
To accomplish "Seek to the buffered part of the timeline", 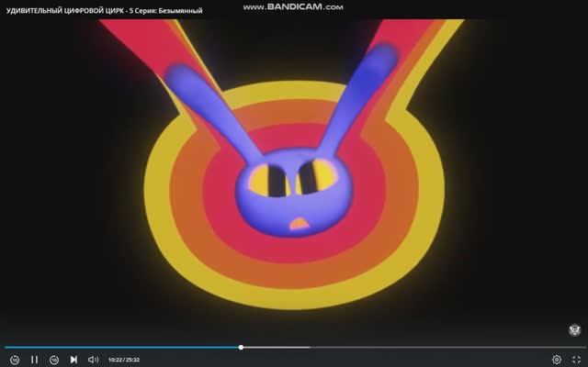I will (x=276, y=347).
